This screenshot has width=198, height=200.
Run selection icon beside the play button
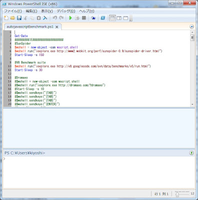(77, 18)
